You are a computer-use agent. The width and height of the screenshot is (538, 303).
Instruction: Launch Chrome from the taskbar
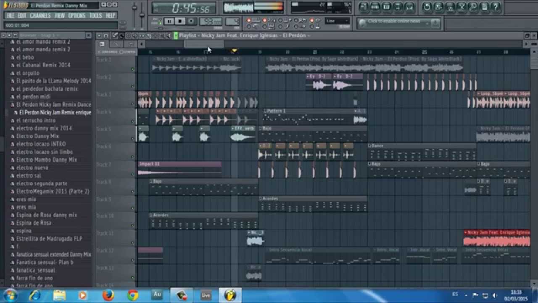[133, 295]
